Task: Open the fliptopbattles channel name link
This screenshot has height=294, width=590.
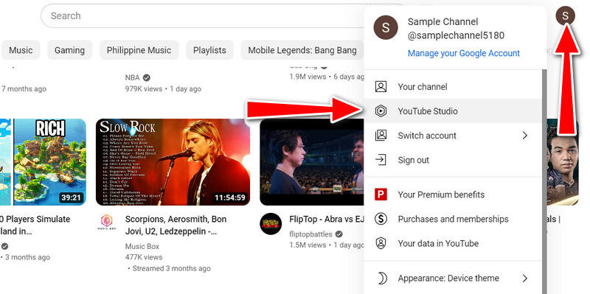Action: point(310,234)
